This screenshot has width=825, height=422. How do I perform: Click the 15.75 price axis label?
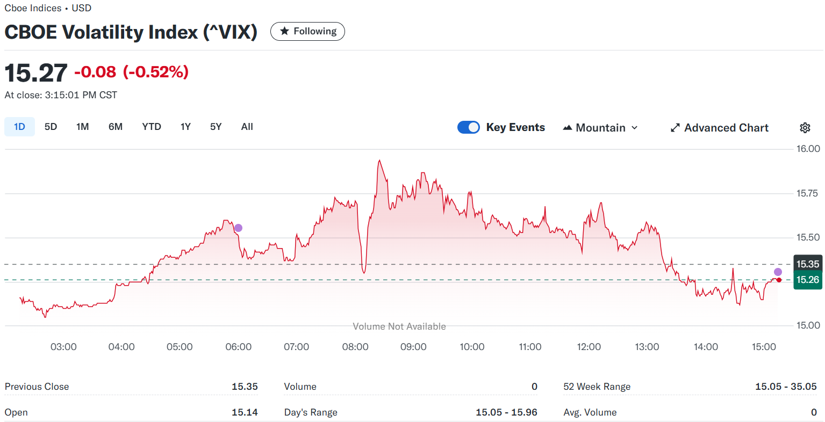[808, 193]
